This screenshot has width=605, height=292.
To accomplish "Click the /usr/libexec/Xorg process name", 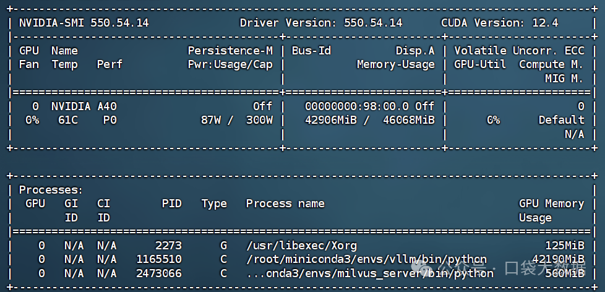I will click(x=301, y=245).
